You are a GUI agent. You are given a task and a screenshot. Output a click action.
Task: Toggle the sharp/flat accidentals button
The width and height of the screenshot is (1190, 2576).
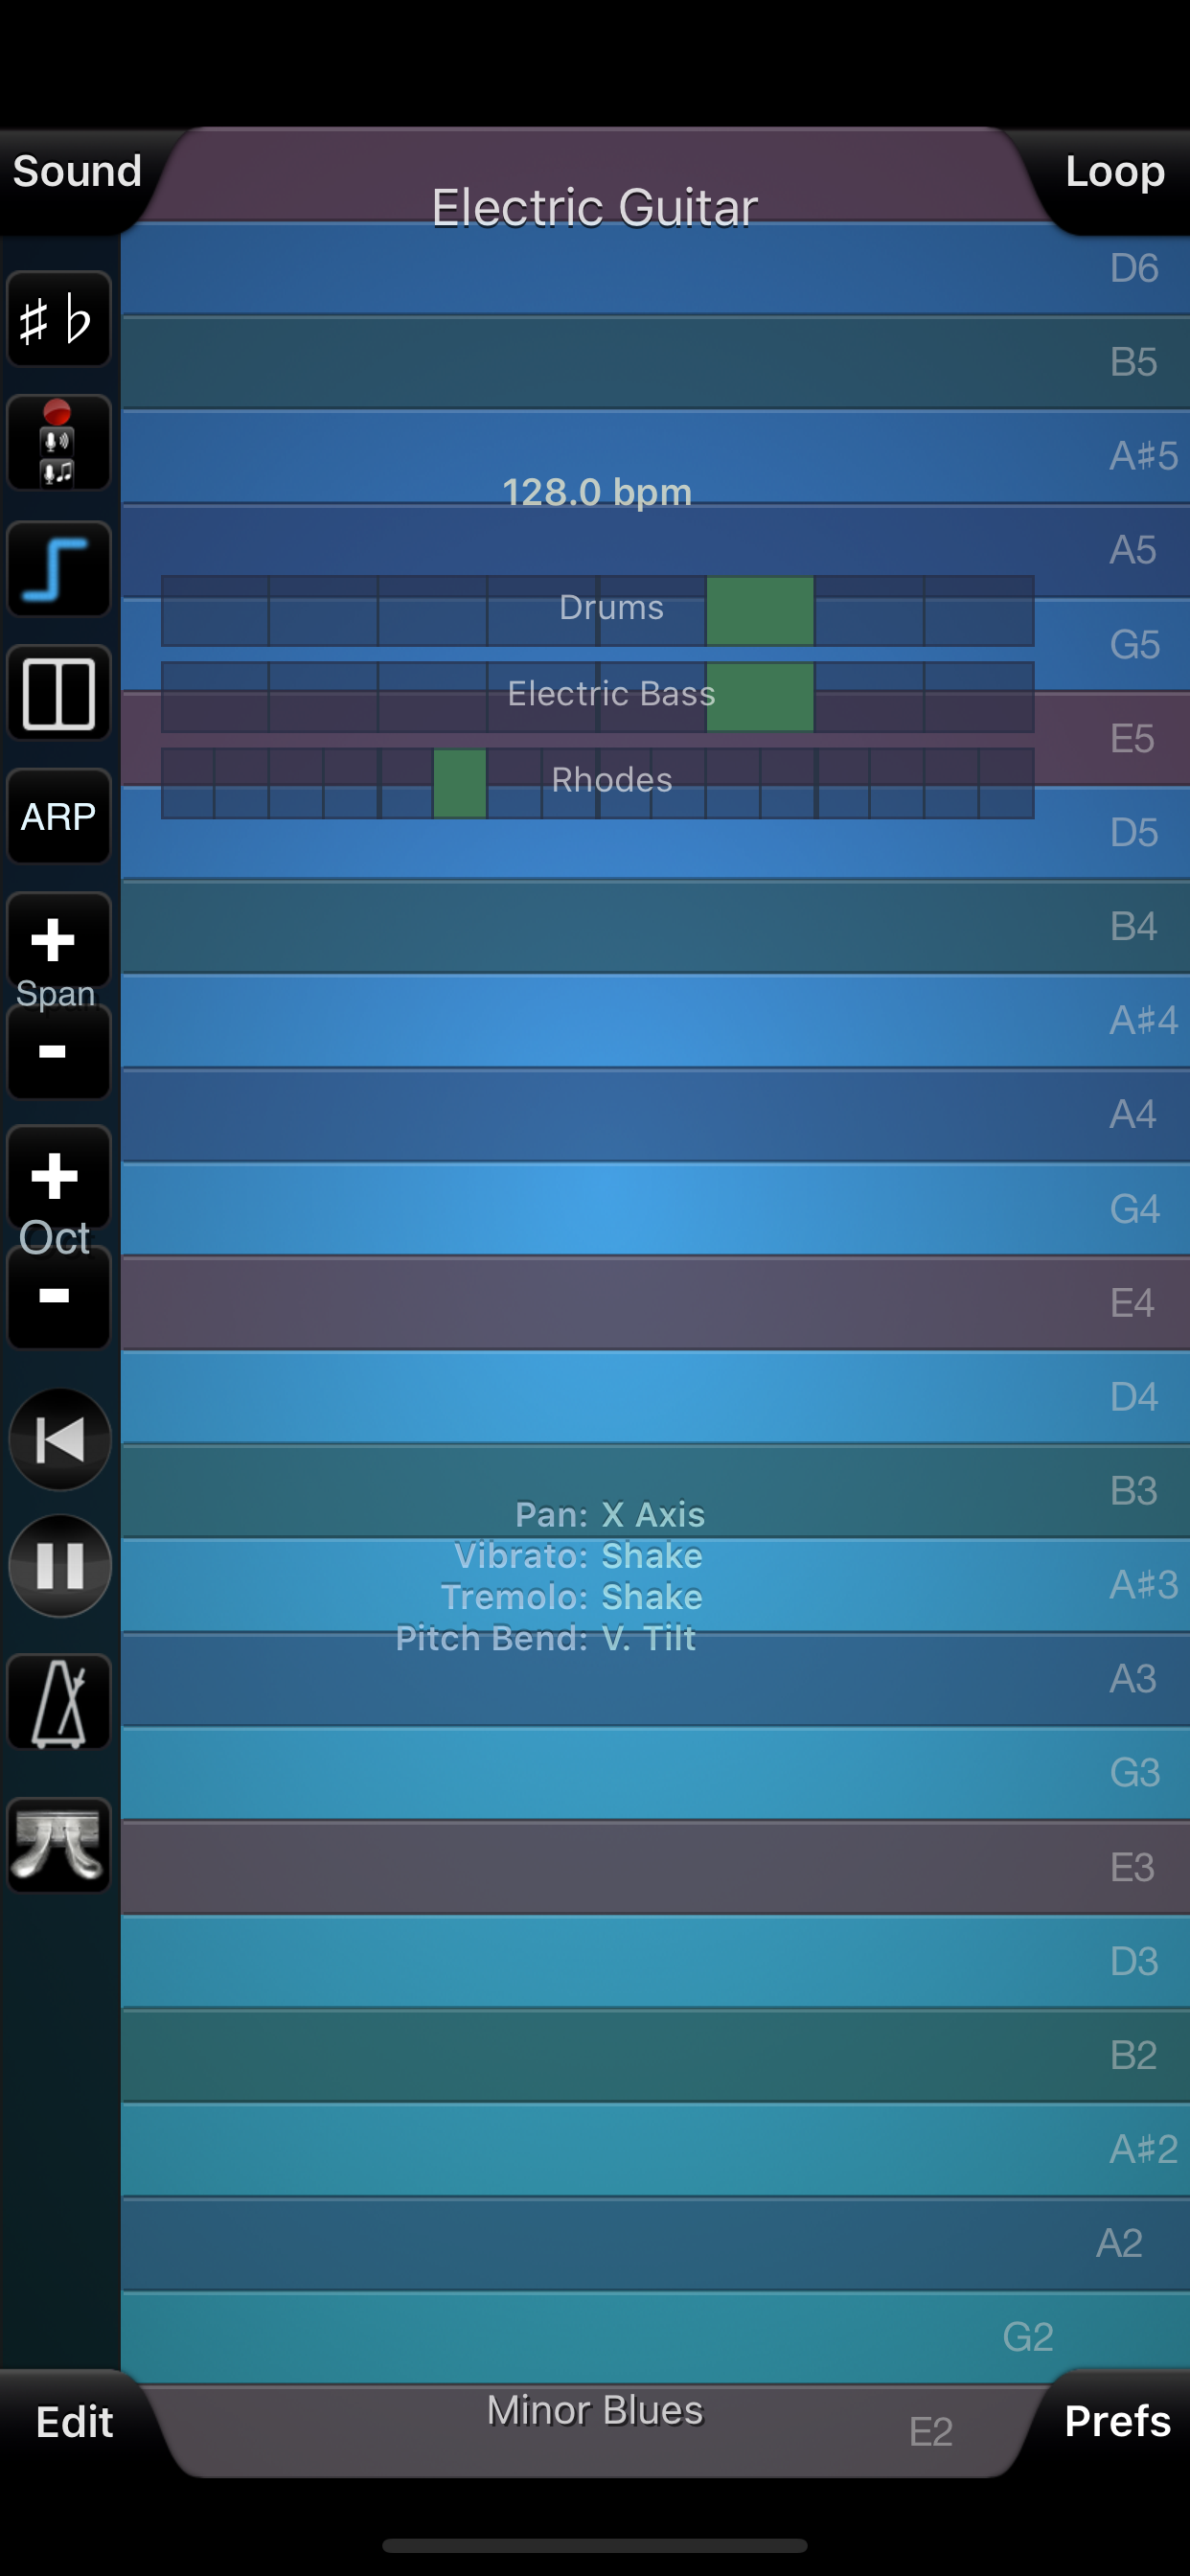59,320
